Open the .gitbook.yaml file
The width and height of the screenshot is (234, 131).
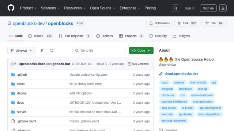[x=26, y=121]
